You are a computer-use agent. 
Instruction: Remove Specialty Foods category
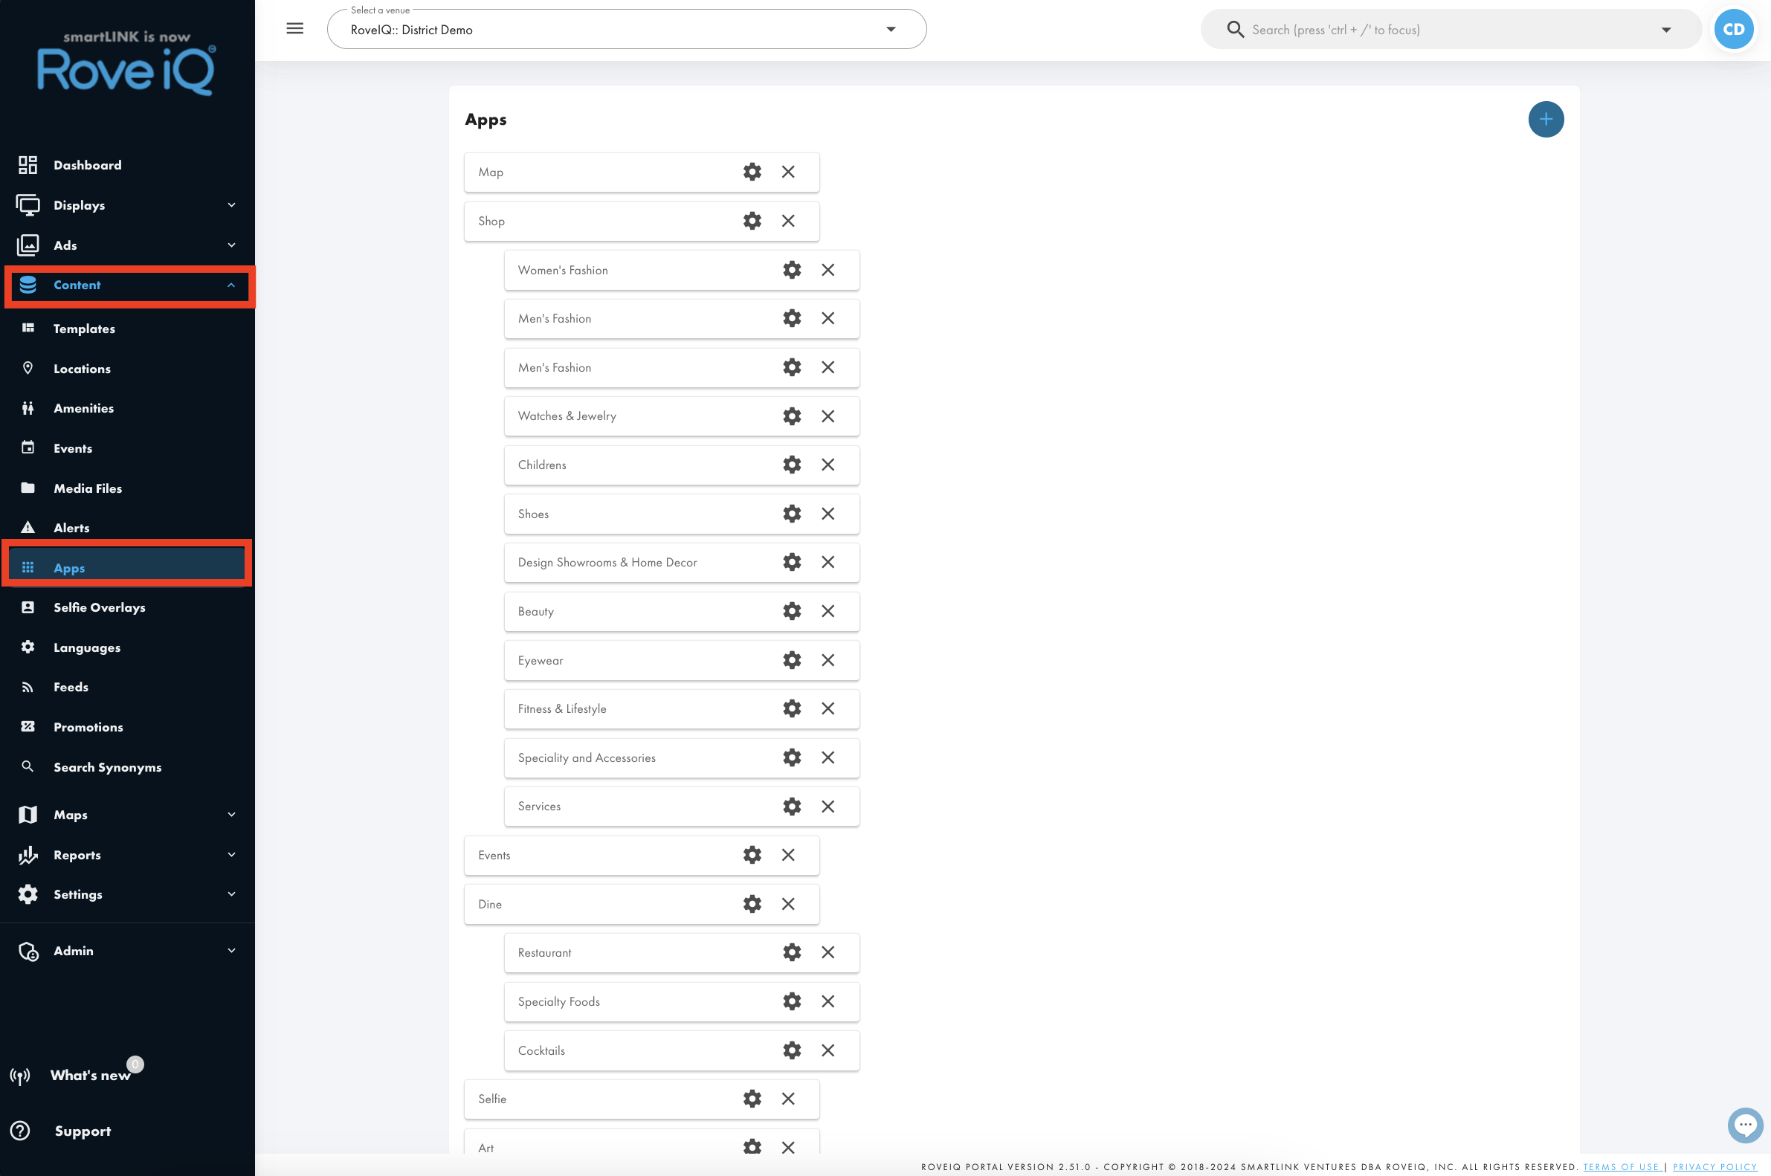click(828, 1001)
